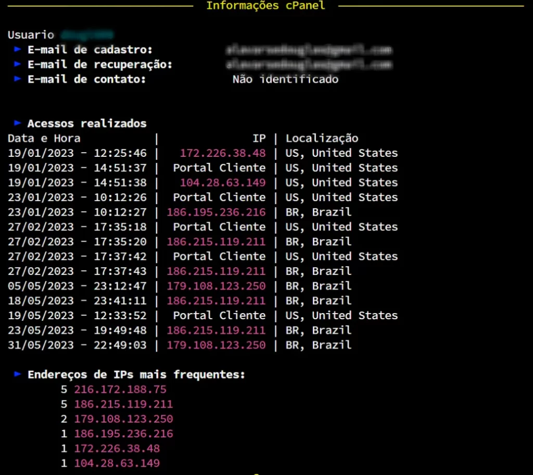
Task: Click the arrow before Acessos realizados
Action: pyautogui.click(x=17, y=123)
